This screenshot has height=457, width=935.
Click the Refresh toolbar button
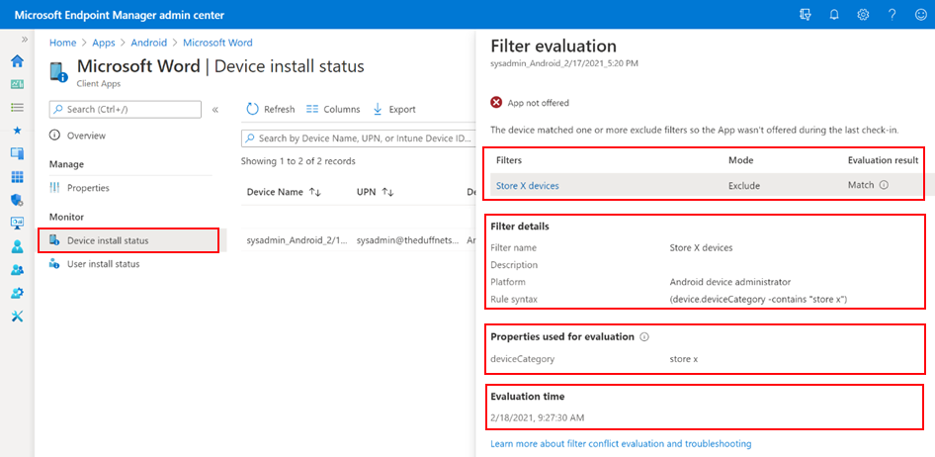(270, 109)
